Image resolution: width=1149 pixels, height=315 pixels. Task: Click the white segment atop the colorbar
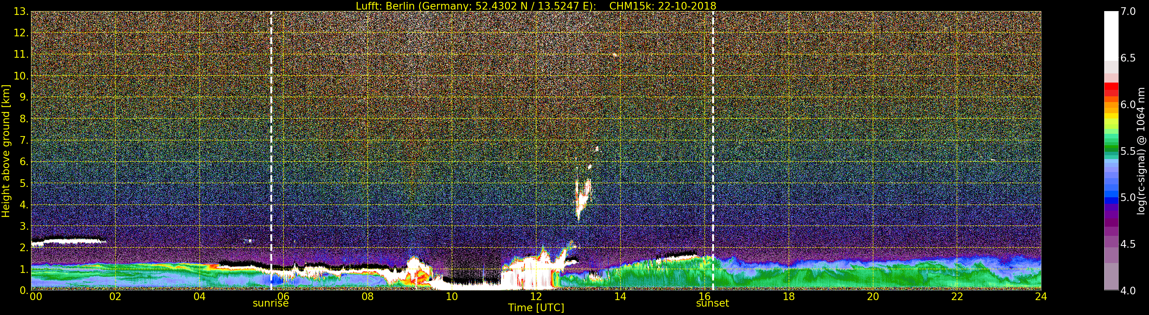tap(1111, 36)
